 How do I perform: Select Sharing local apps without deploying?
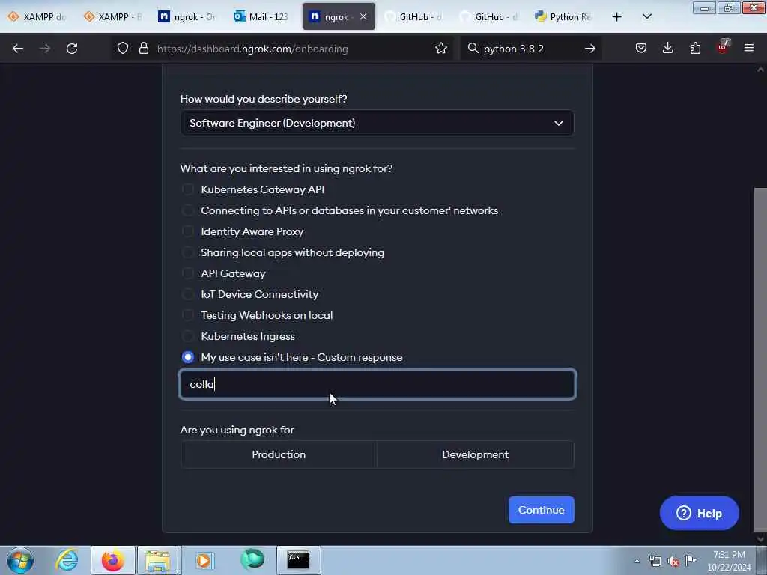click(188, 252)
